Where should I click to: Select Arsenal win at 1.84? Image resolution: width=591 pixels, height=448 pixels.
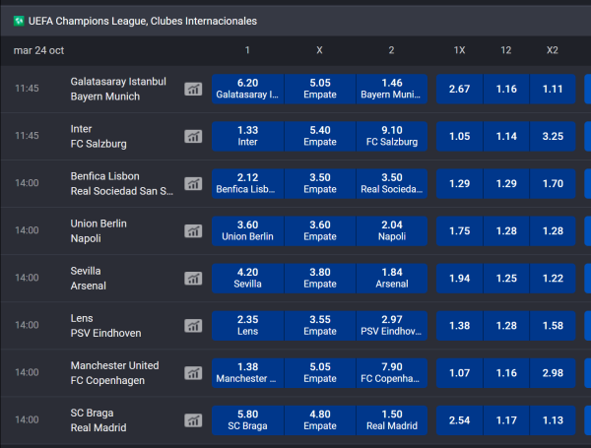coord(391,278)
